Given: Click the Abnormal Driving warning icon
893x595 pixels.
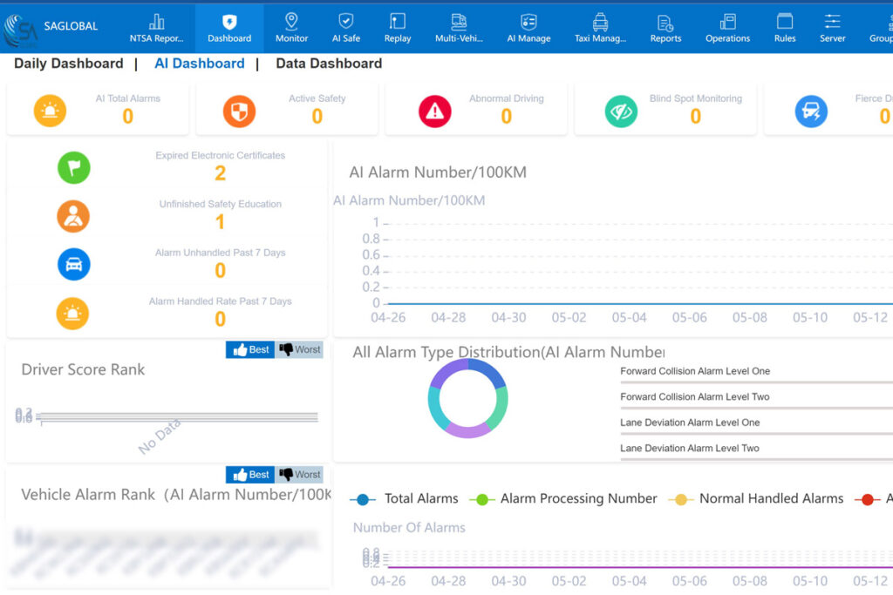Looking at the screenshot, I should (435, 111).
